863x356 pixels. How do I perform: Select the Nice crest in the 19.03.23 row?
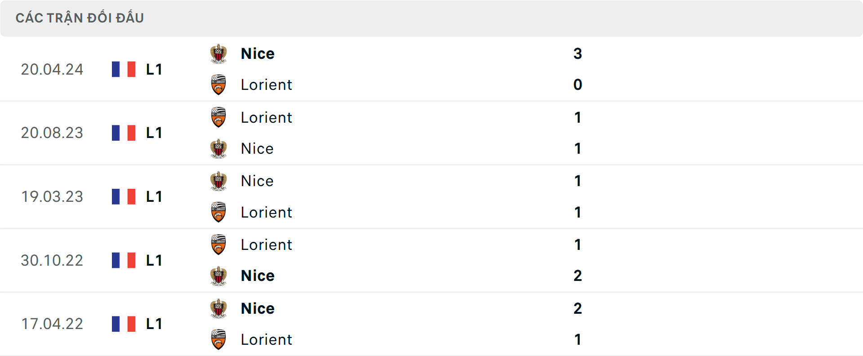click(x=218, y=181)
